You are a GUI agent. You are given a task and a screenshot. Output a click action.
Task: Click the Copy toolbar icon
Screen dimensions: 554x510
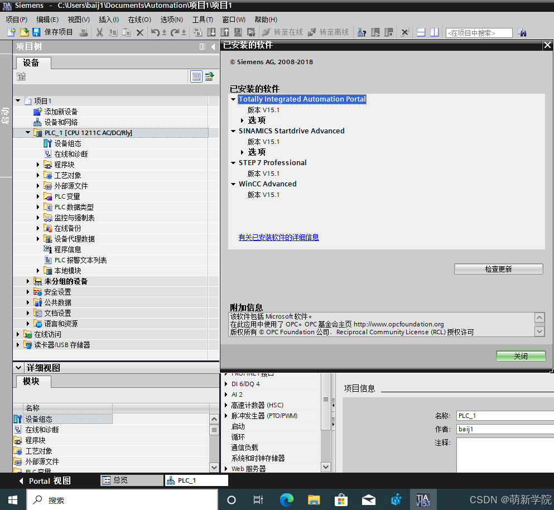tap(113, 32)
